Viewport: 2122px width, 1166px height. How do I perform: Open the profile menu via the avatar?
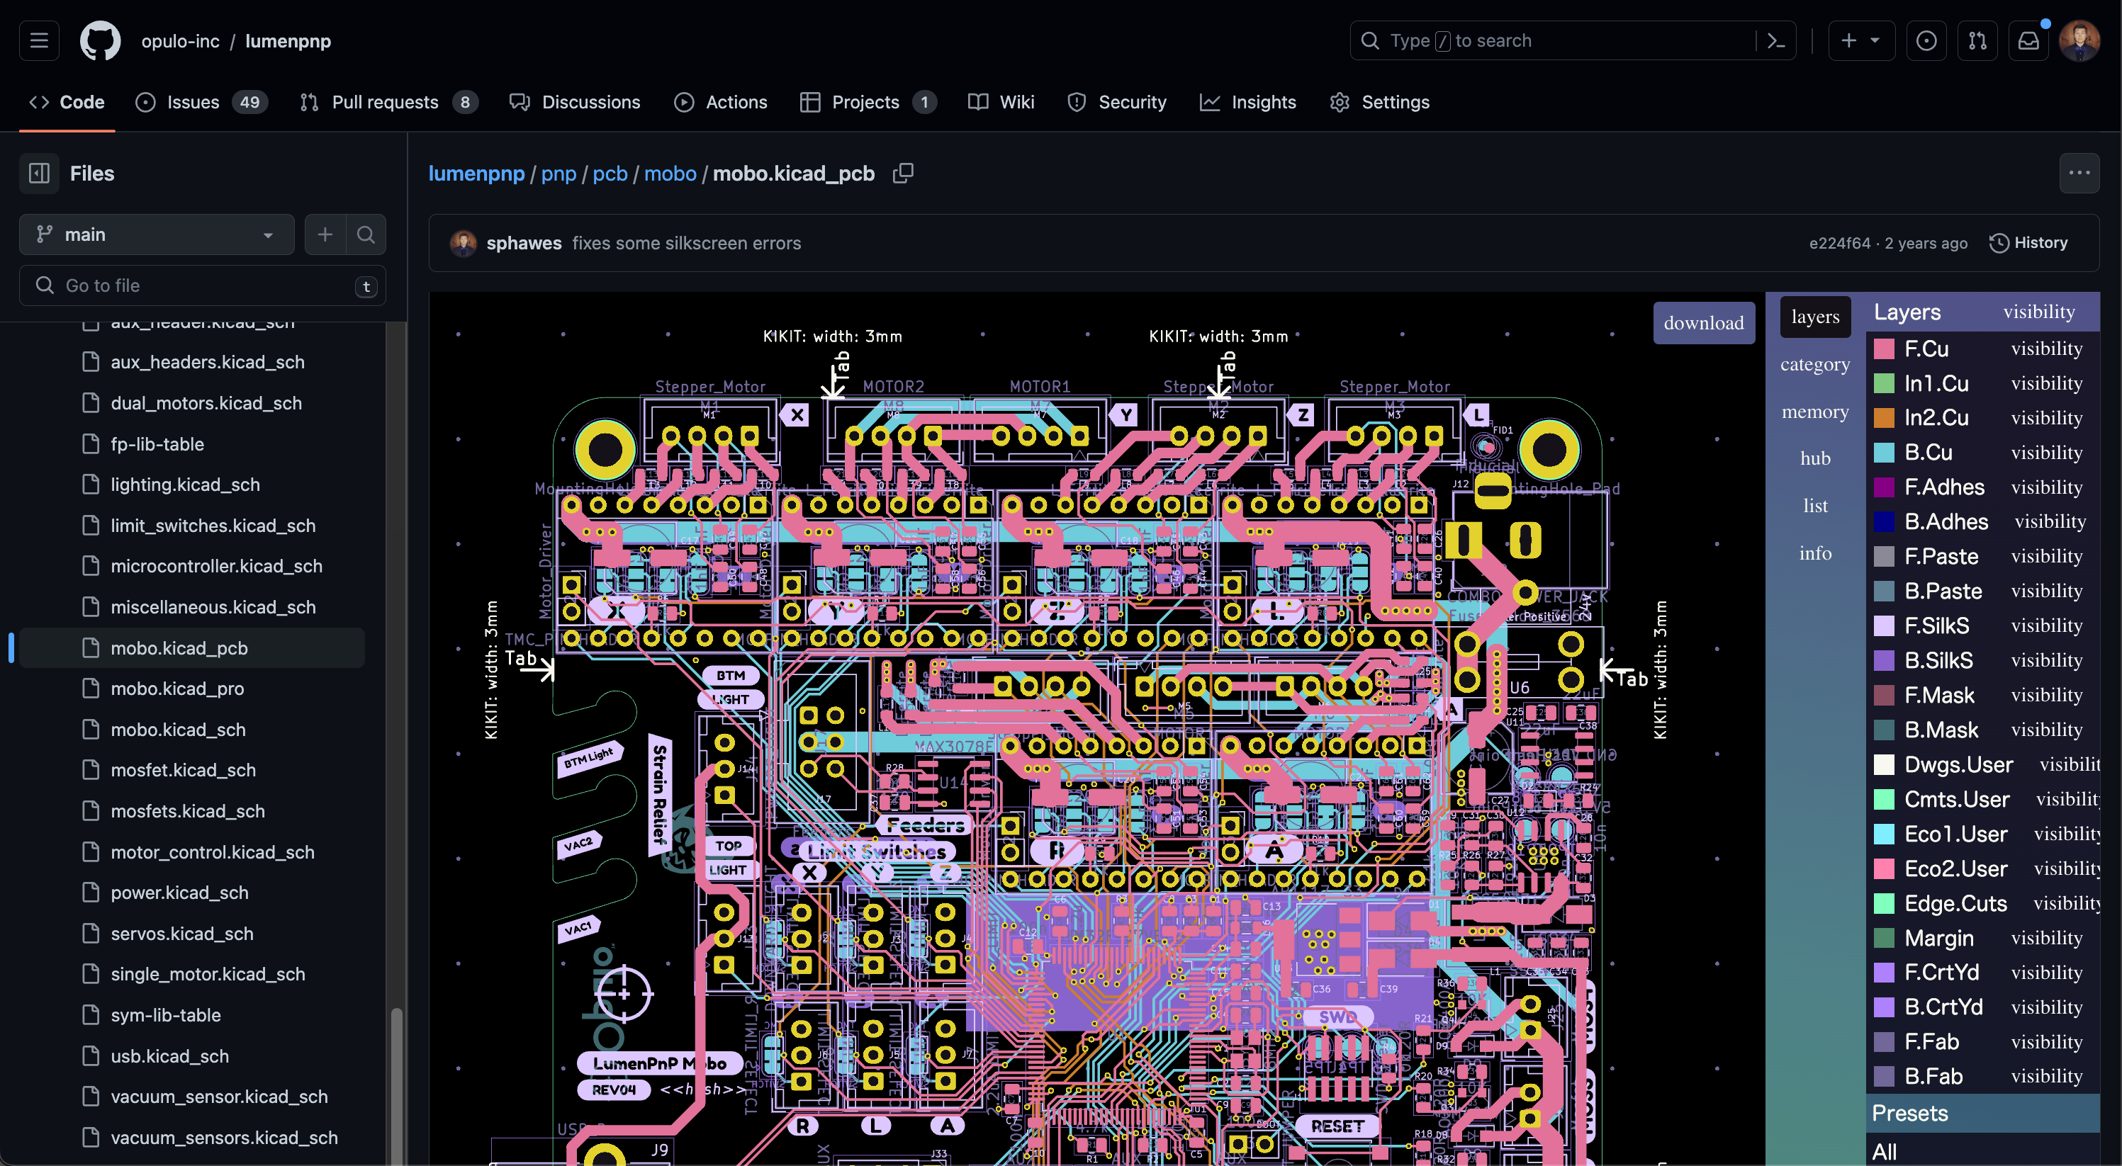click(x=2080, y=40)
